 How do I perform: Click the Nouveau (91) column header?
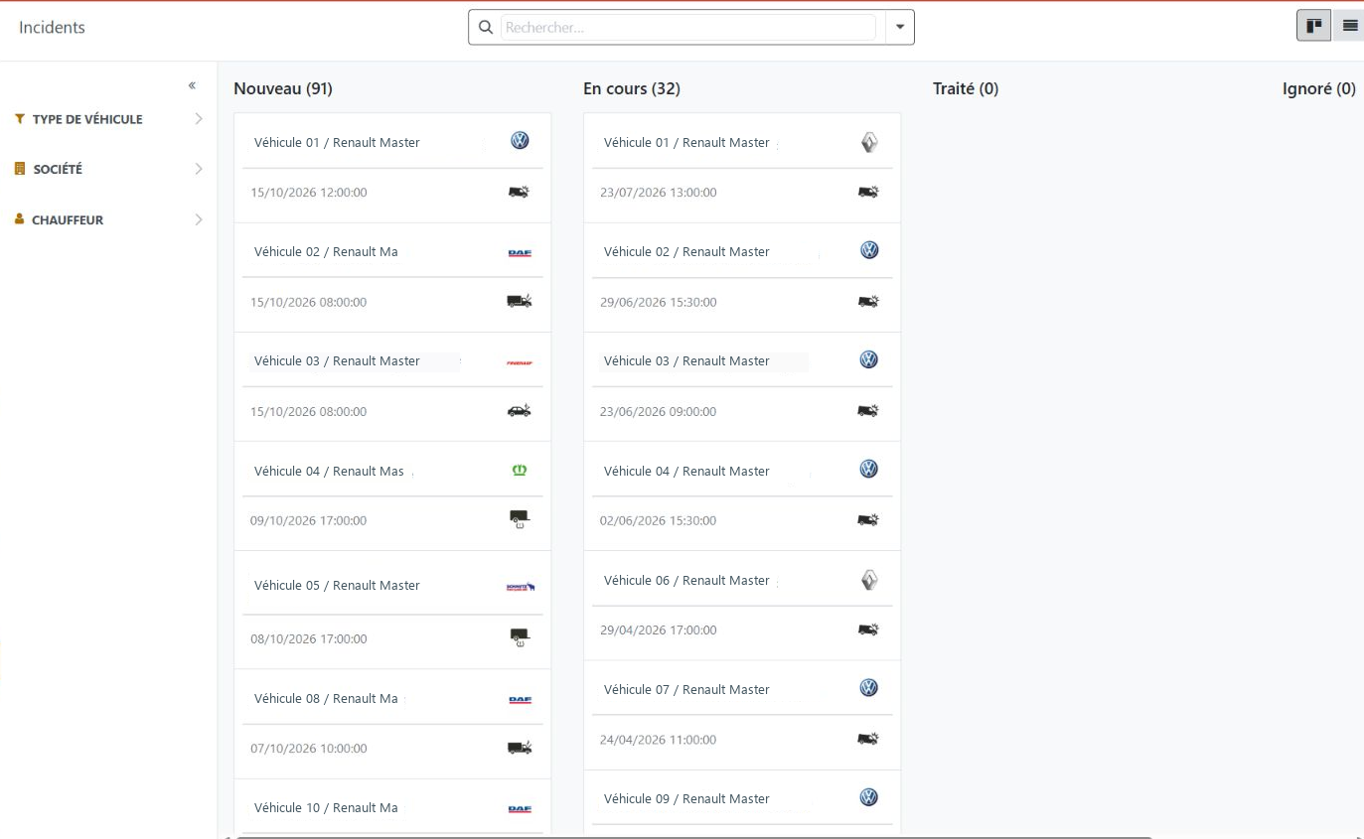(283, 89)
